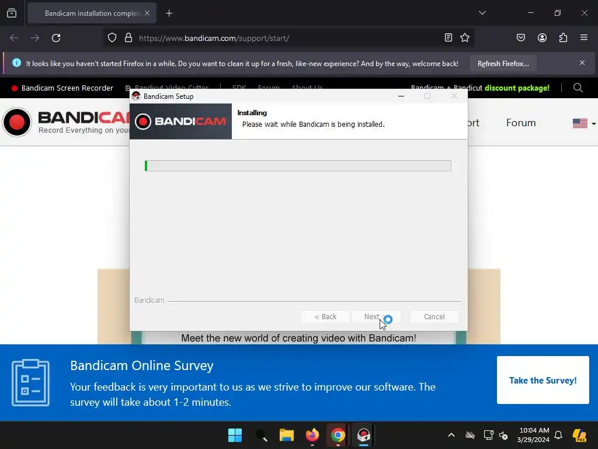Viewport: 598px width, 449px height.
Task: Open Windows Start menu
Action: [x=235, y=435]
